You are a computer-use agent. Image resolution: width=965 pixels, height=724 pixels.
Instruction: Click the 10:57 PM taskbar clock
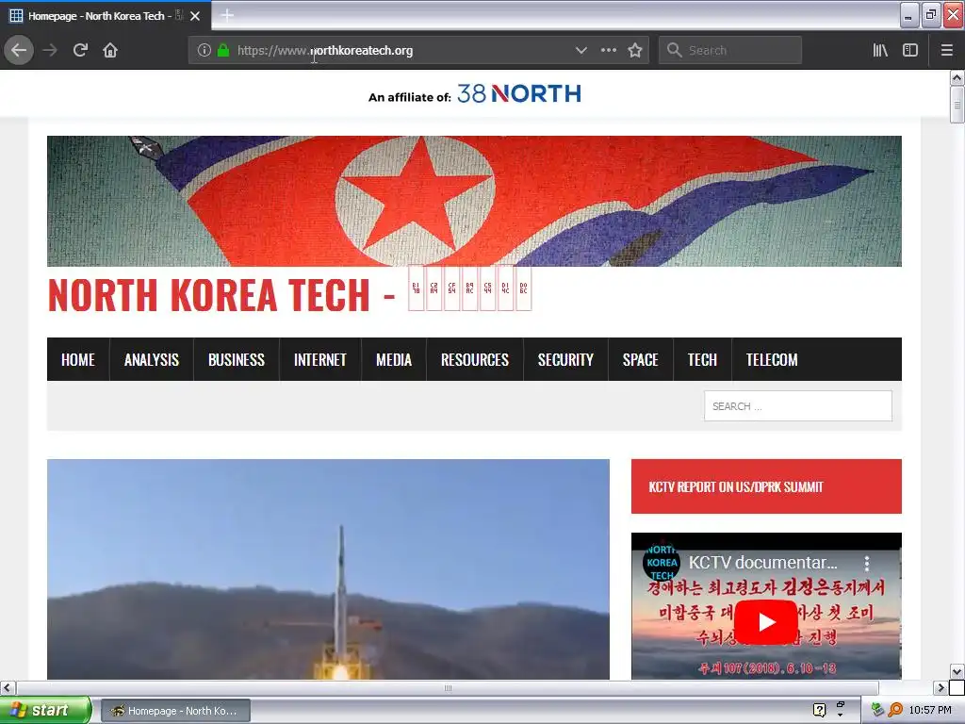pyautogui.click(x=930, y=711)
